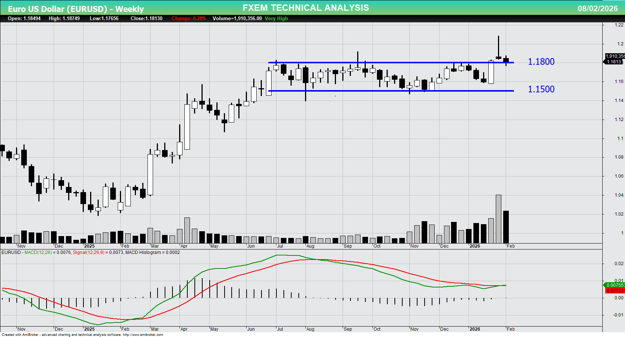Click the green Very High volume label
The image size is (625, 337).
click(x=276, y=19)
